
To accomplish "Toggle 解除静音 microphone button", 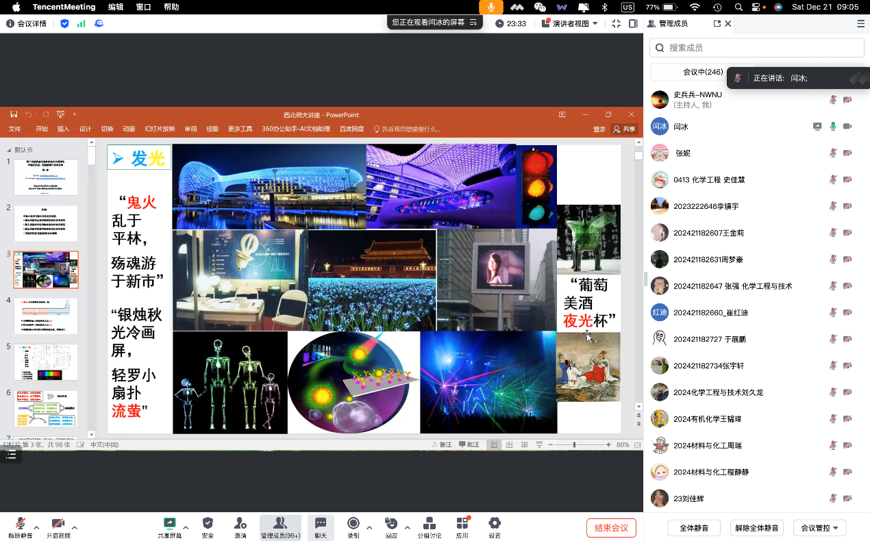I will 21,524.
